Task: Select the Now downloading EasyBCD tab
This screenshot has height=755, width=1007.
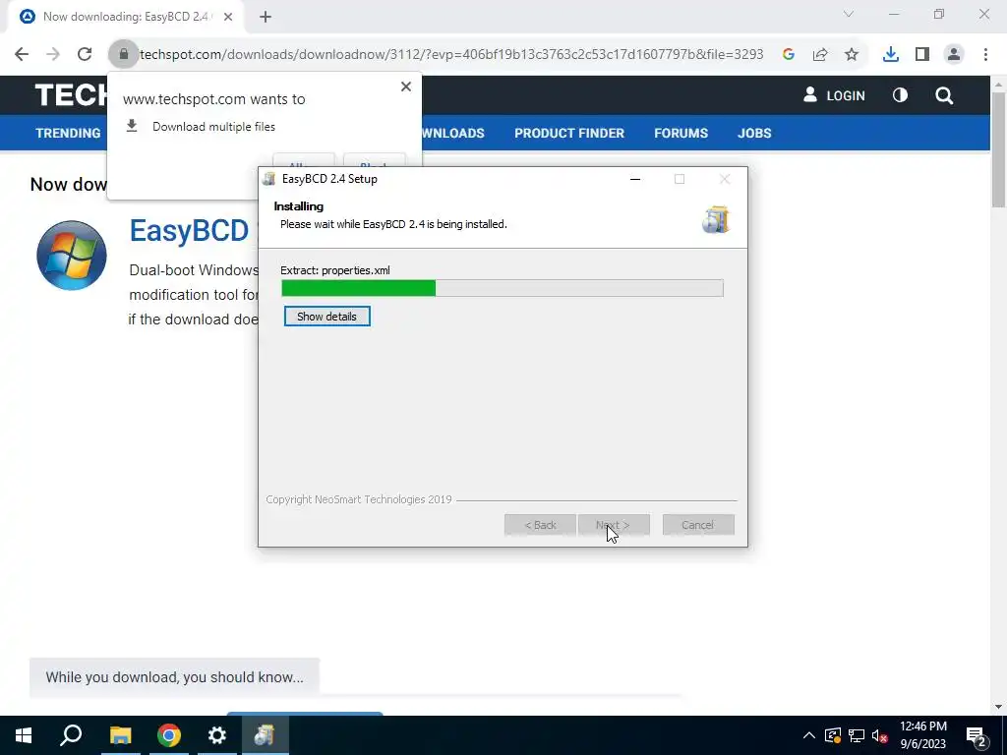Action: [125, 17]
